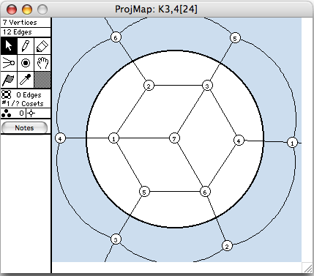Select outer vertex 1 in the blue region

point(292,143)
